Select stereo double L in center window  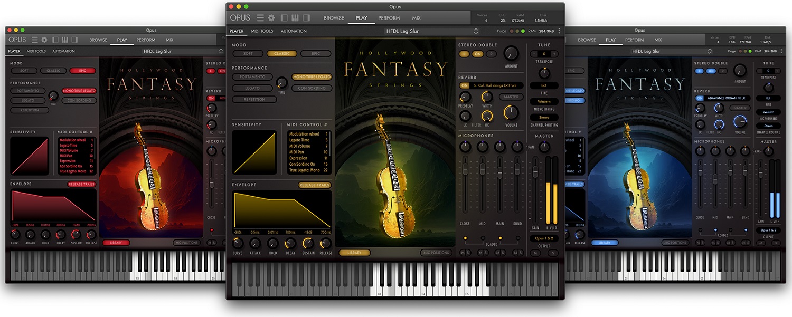[465, 54]
